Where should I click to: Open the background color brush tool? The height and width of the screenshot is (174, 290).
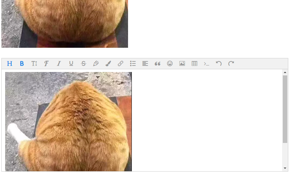108,63
